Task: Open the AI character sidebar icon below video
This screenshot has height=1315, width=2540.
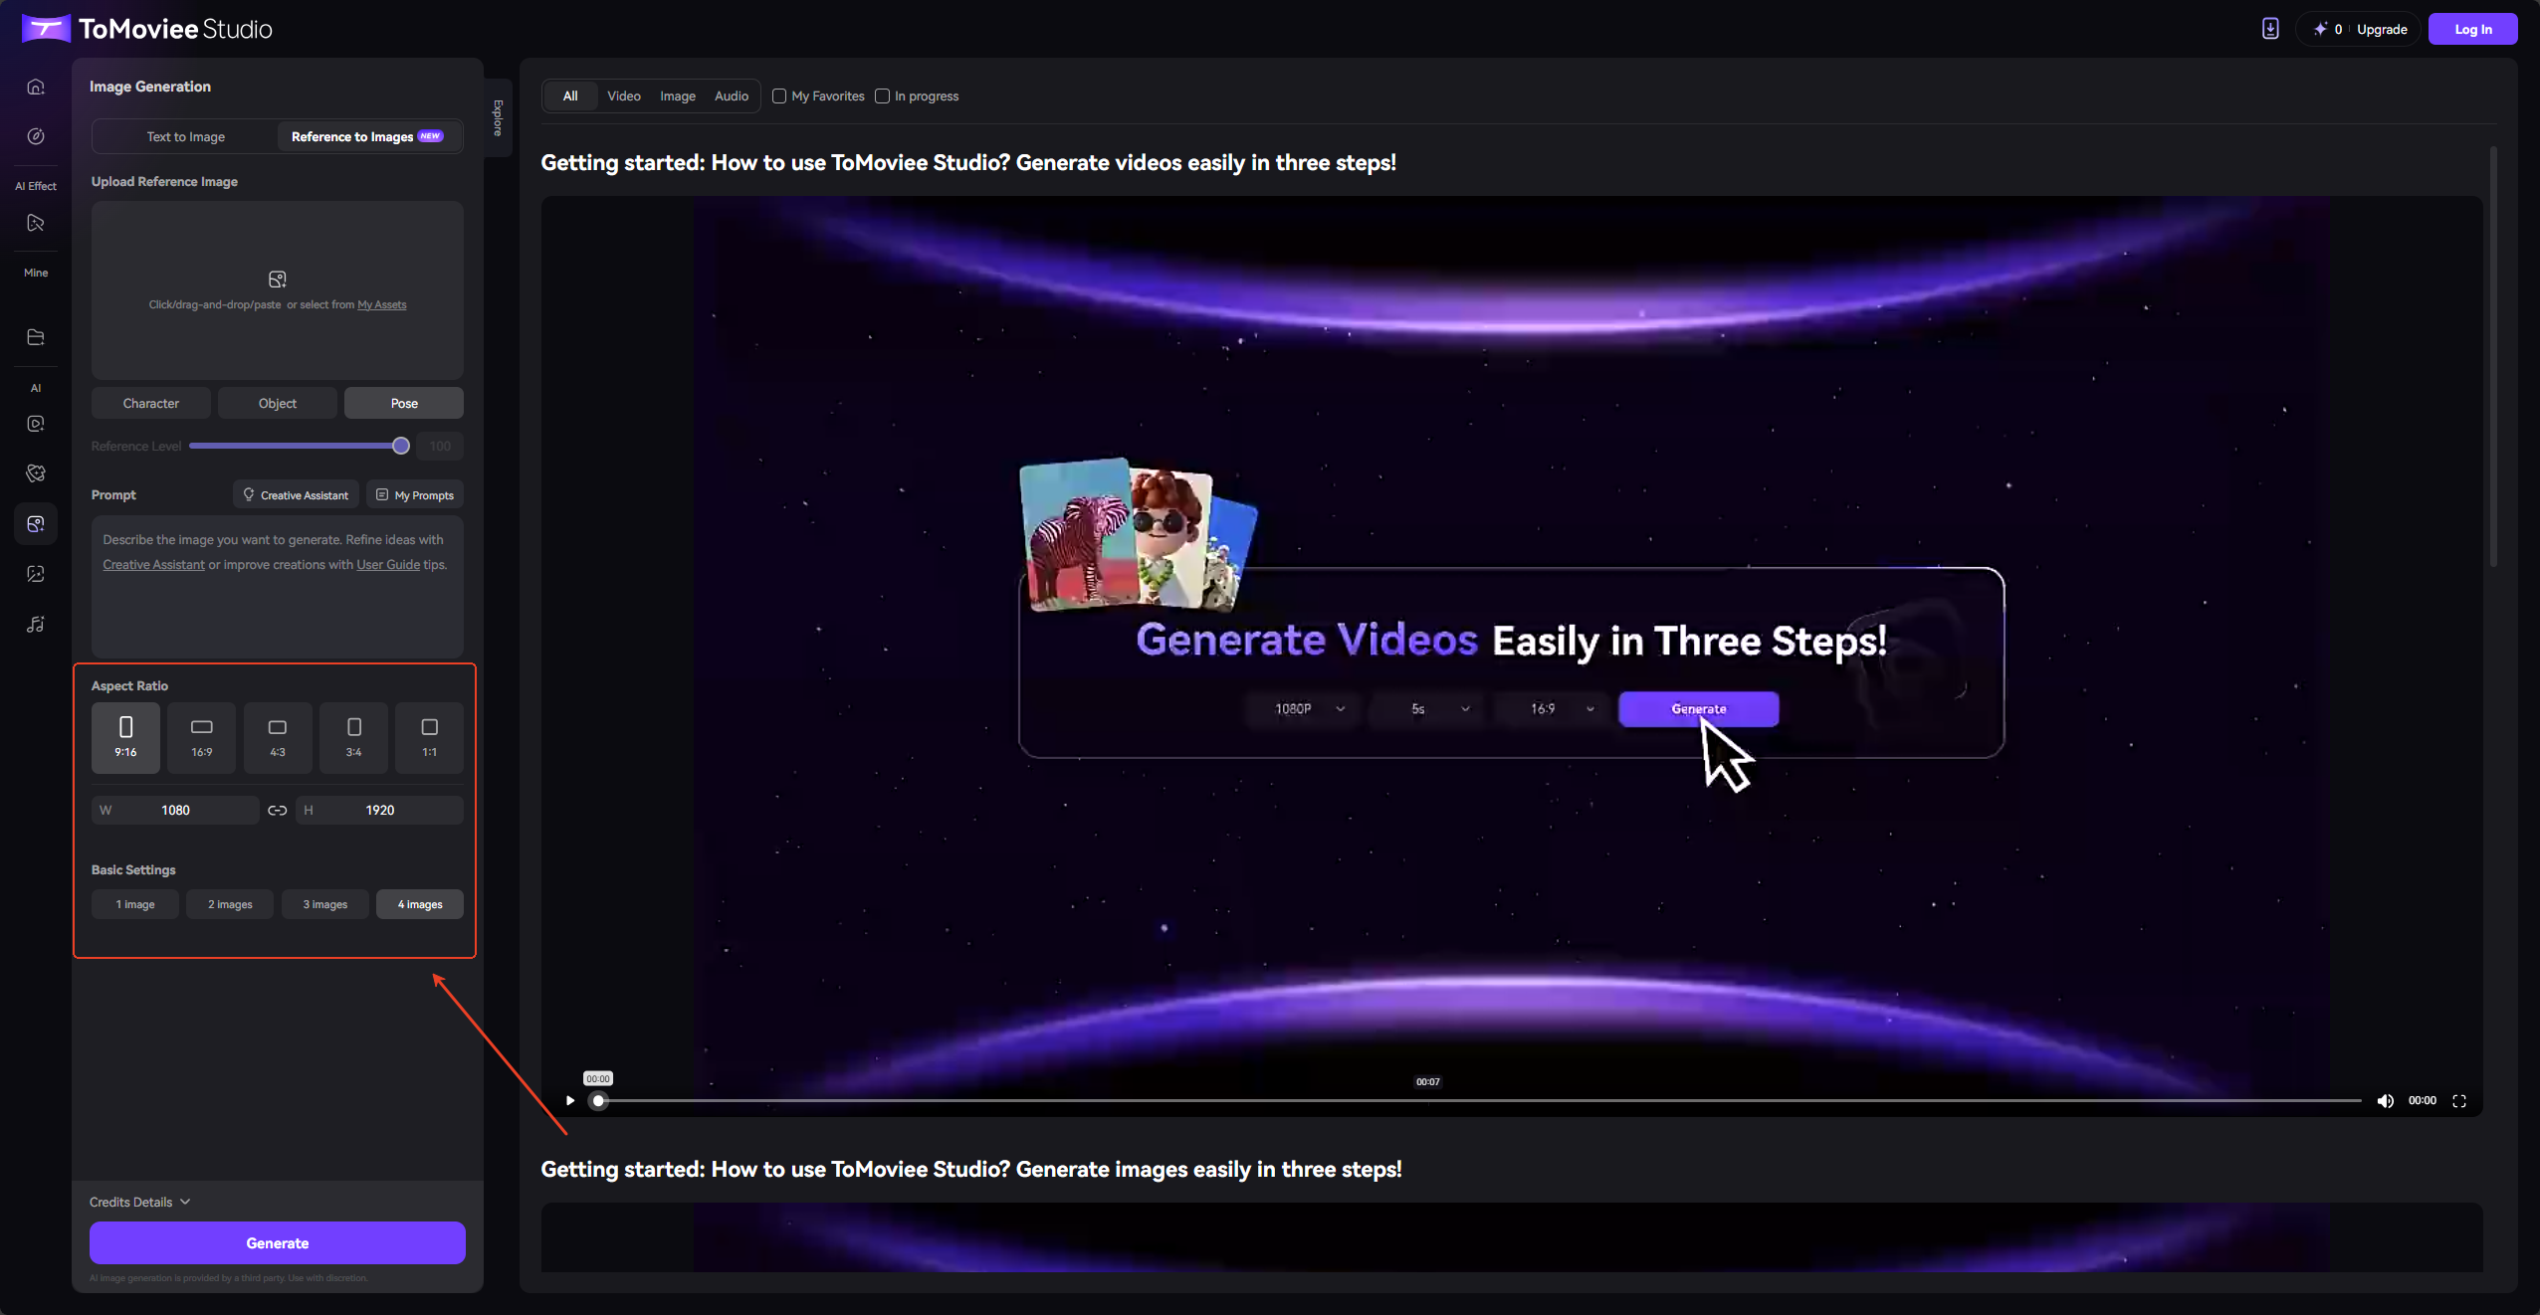Action: 36,473
